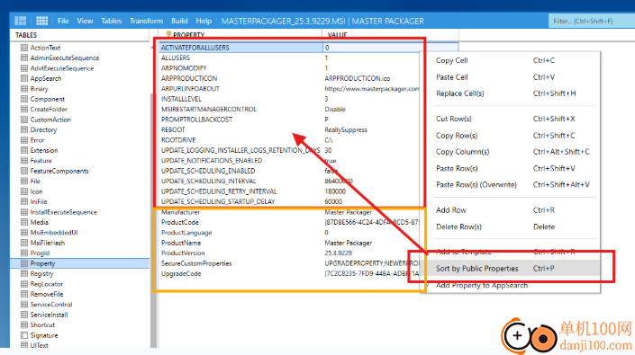
Task: Focus the Filter search field
Action: (x=591, y=21)
